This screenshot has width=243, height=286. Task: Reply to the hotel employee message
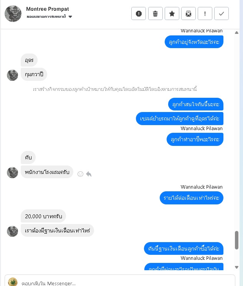pos(89,174)
